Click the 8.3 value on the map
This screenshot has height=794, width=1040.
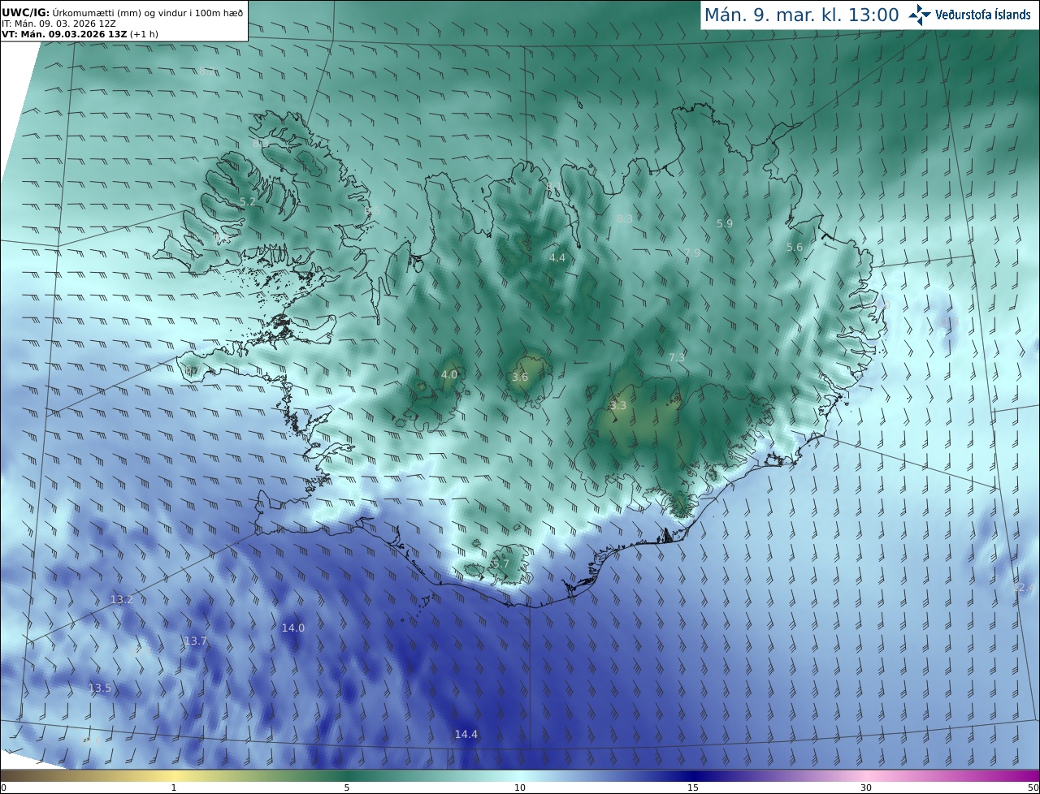click(624, 218)
